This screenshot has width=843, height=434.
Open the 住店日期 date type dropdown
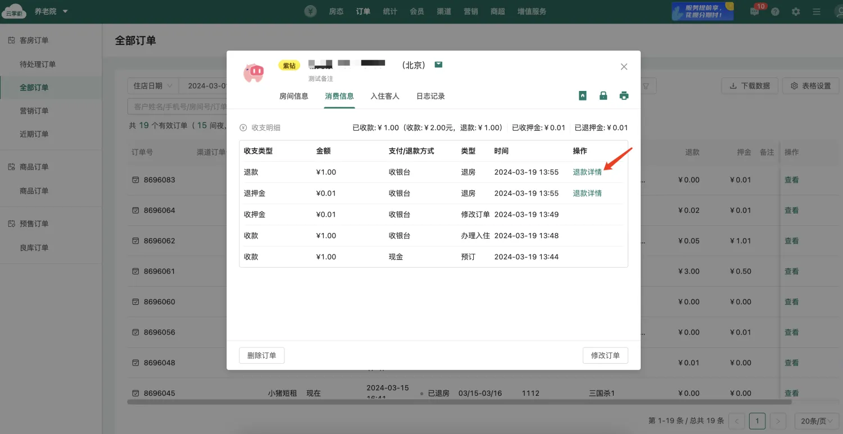click(153, 86)
